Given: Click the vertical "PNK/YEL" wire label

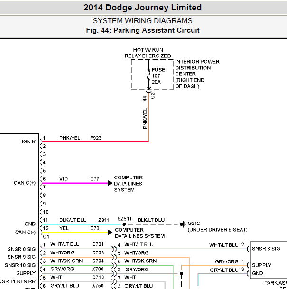Looking at the screenshot, I should (x=145, y=119).
